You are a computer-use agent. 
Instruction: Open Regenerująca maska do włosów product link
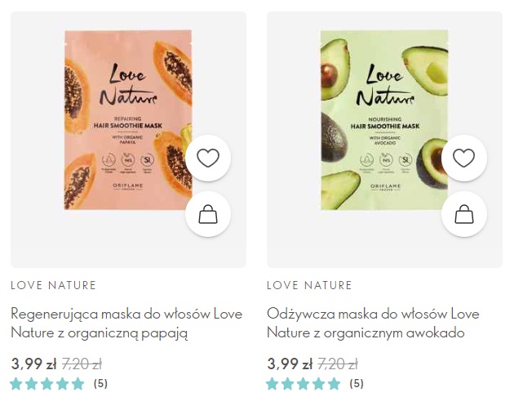click(x=126, y=323)
